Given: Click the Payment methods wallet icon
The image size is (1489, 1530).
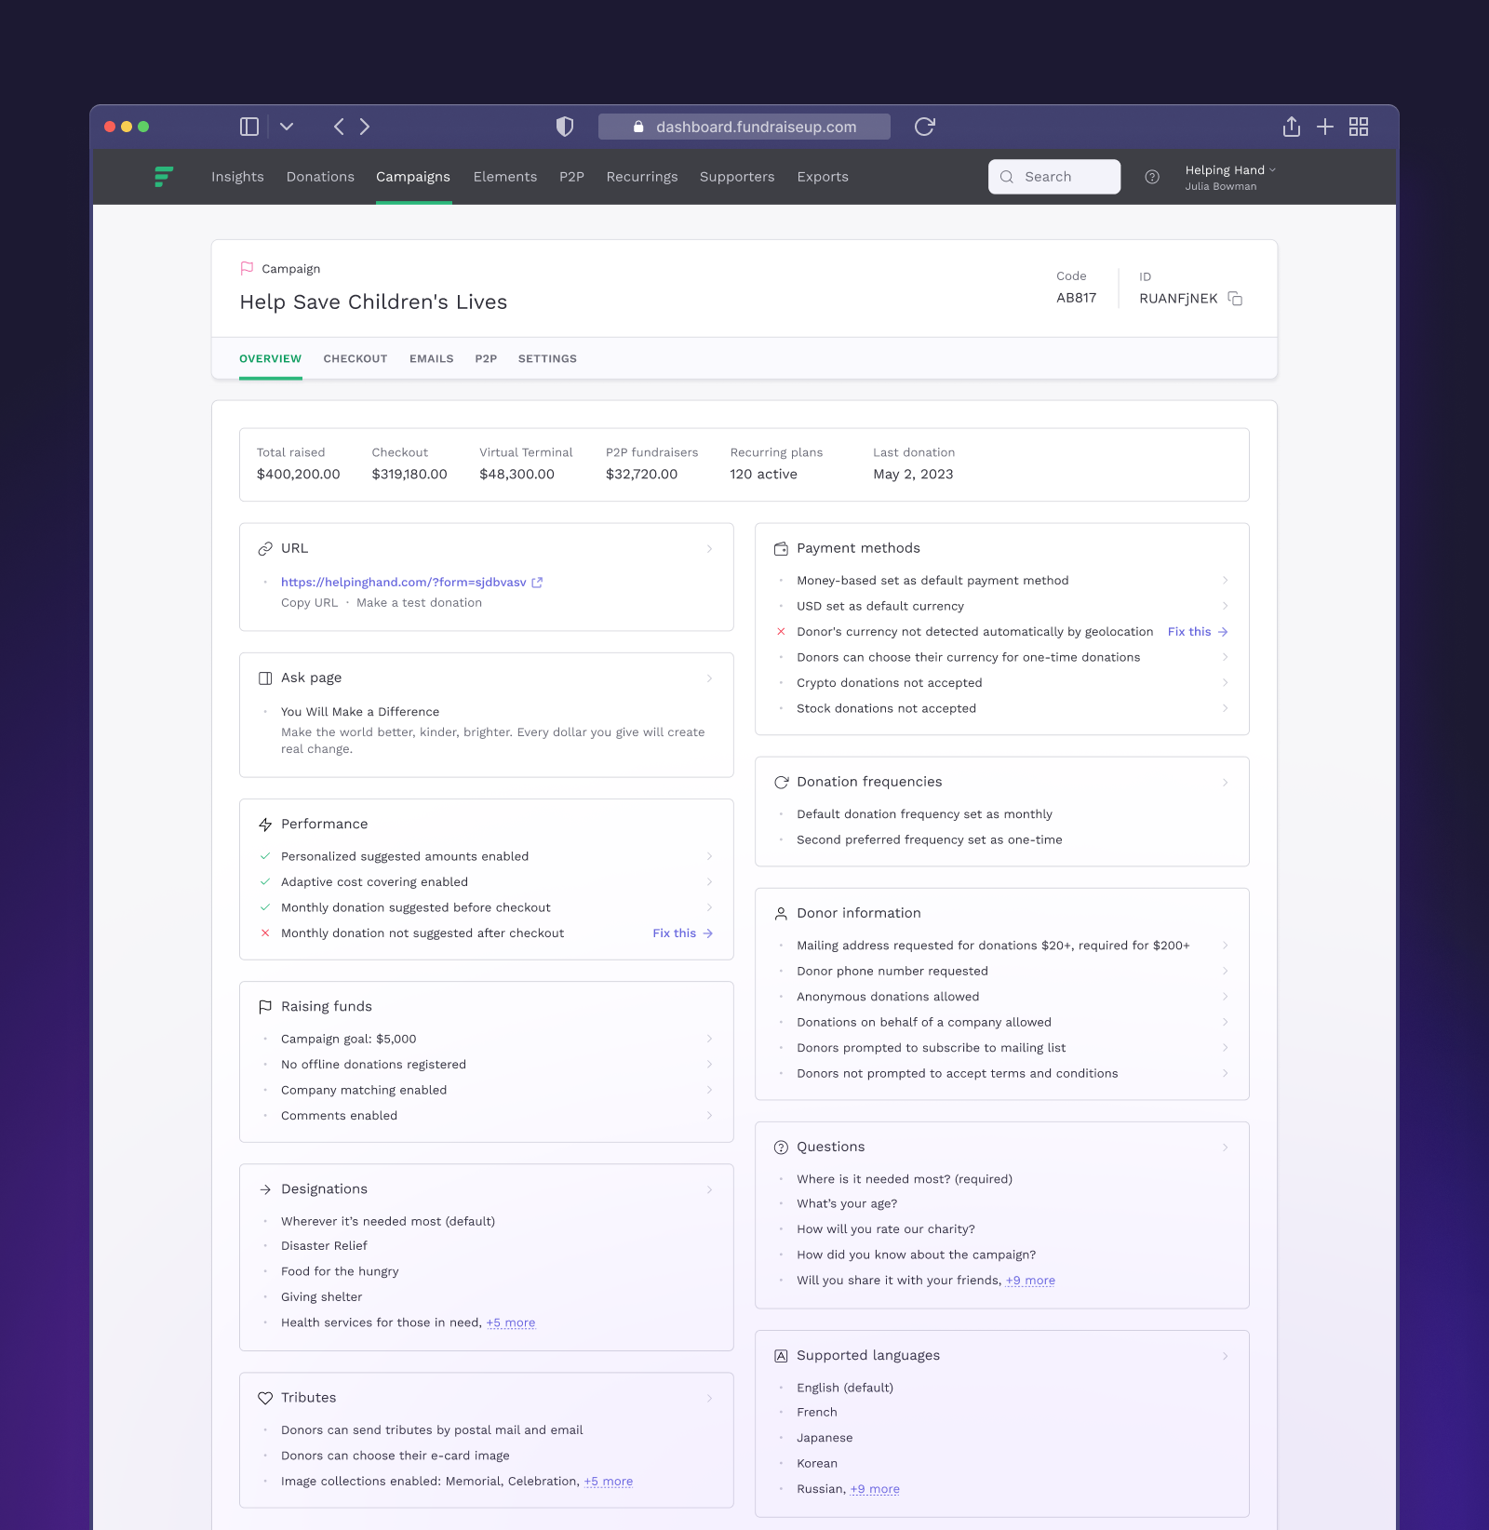Looking at the screenshot, I should 781,549.
